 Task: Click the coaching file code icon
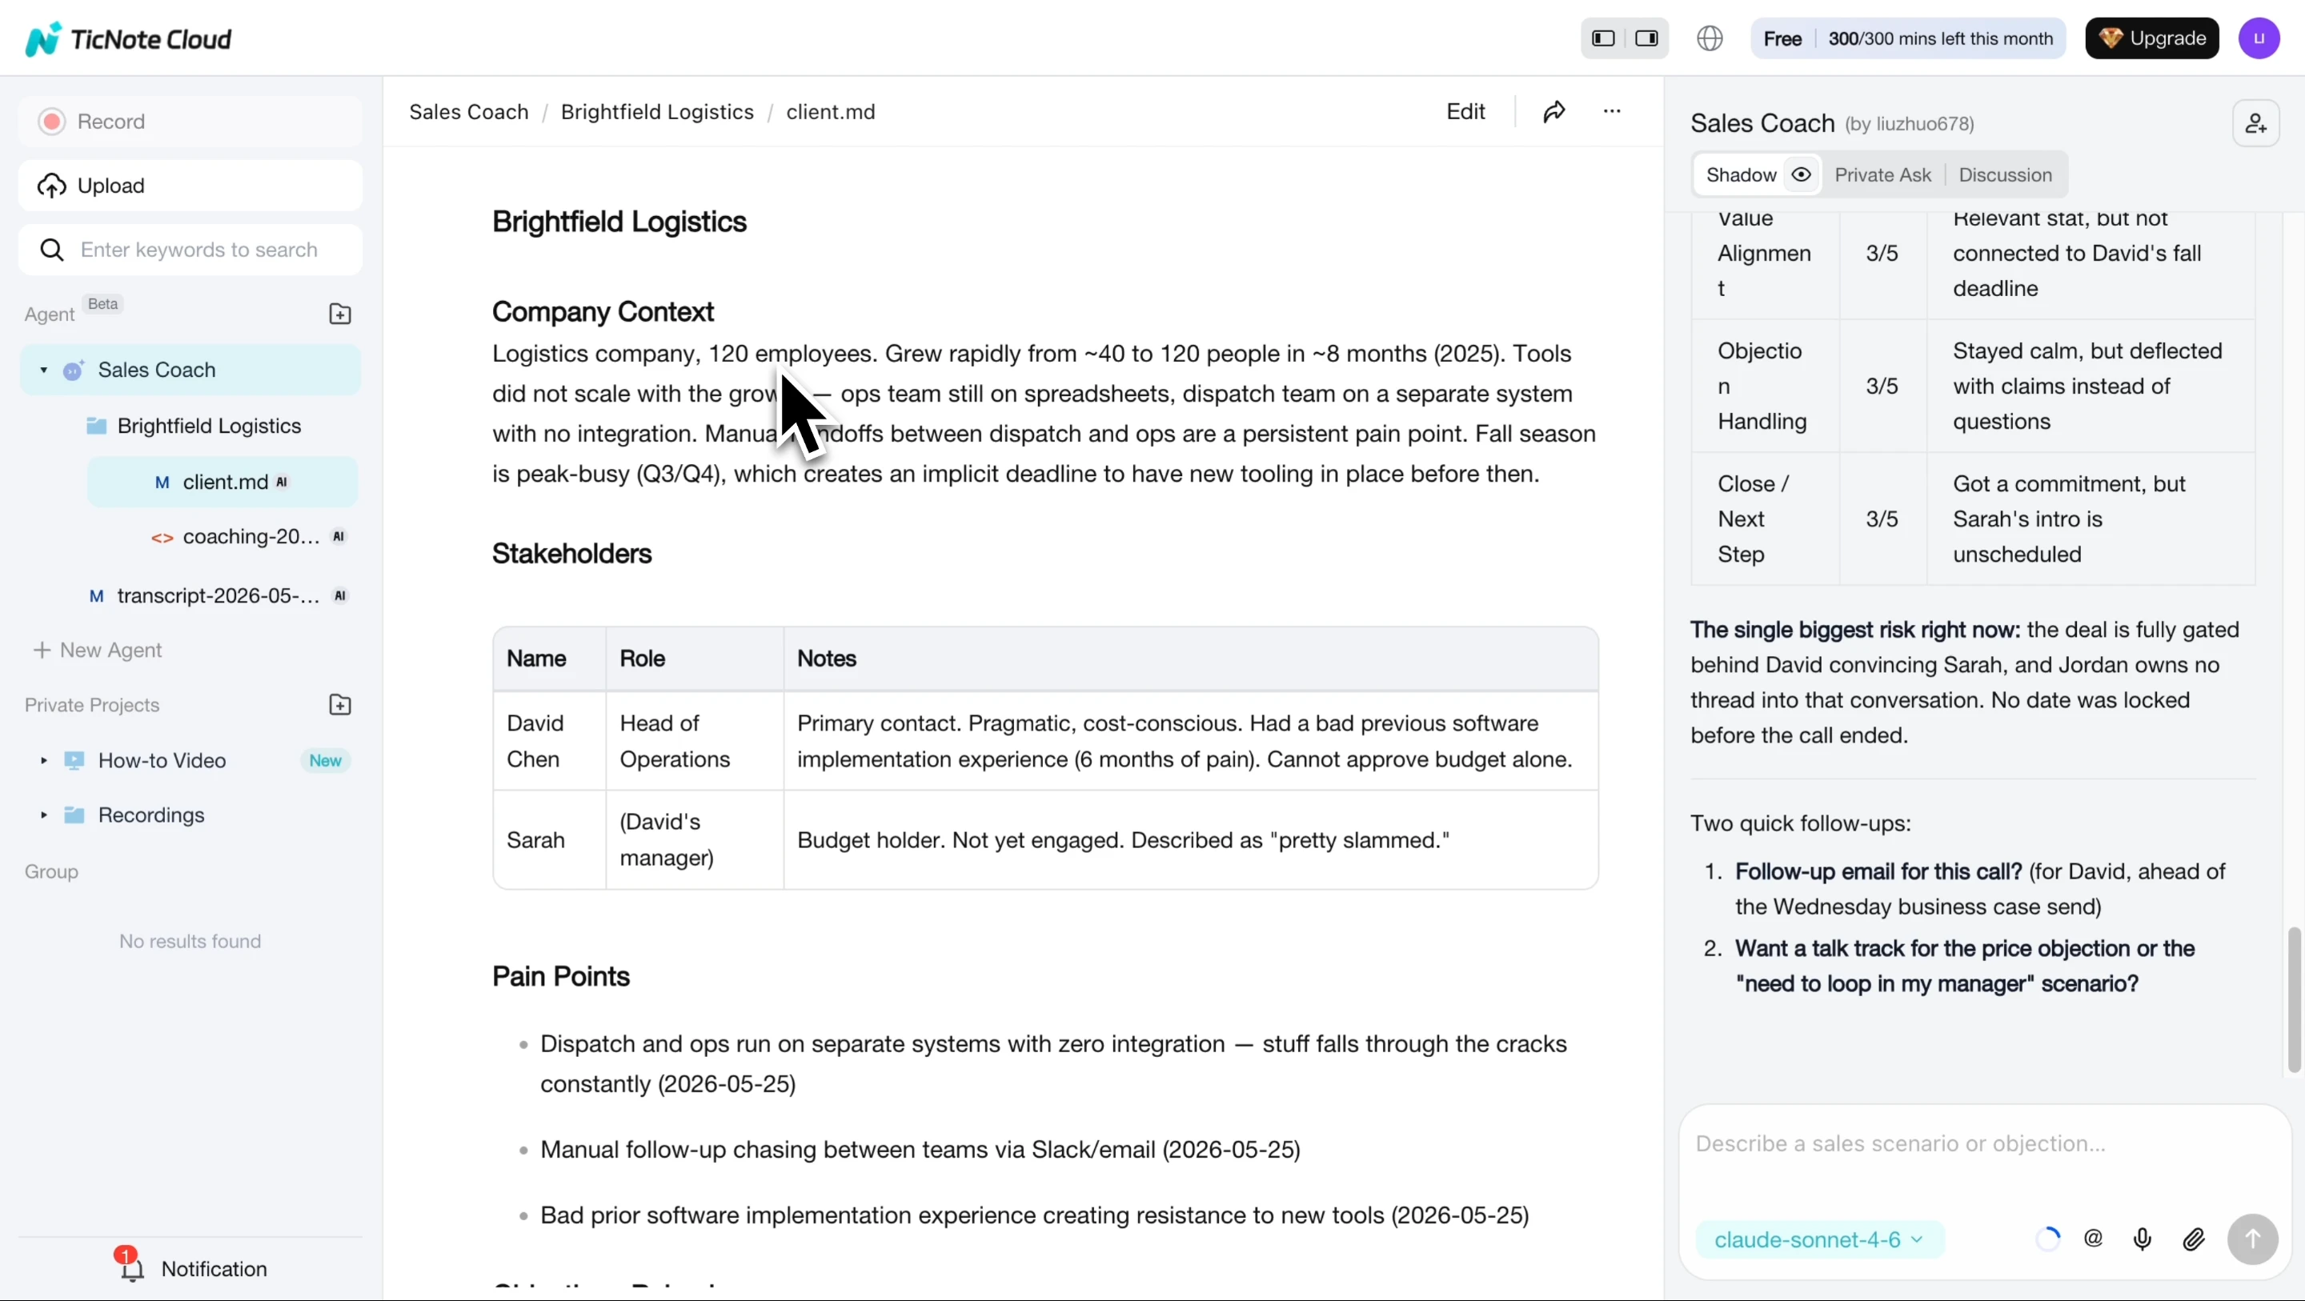point(162,538)
